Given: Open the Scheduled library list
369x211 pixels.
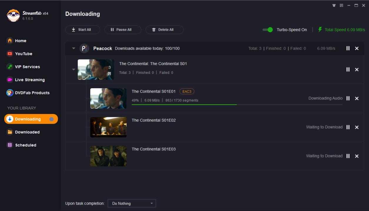Looking at the screenshot, I should (22, 145).
